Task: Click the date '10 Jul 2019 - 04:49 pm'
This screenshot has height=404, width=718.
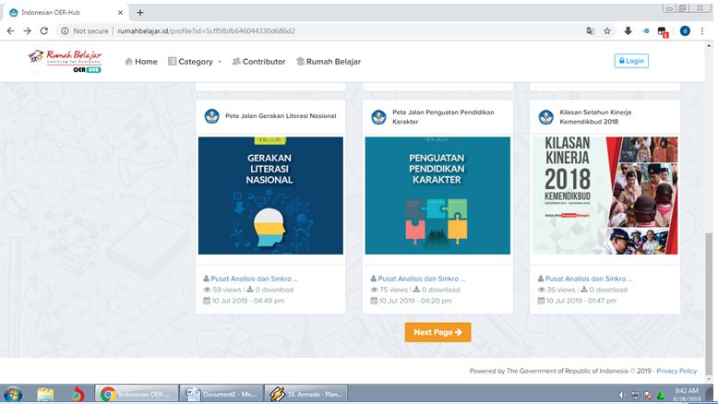Action: pyautogui.click(x=247, y=301)
